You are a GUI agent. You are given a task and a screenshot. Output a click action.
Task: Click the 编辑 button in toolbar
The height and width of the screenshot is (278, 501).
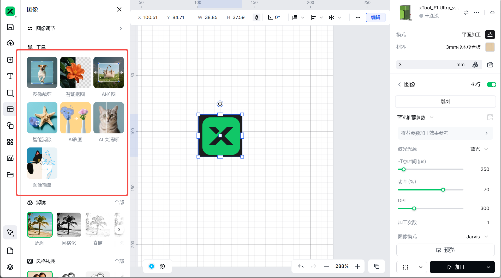375,17
